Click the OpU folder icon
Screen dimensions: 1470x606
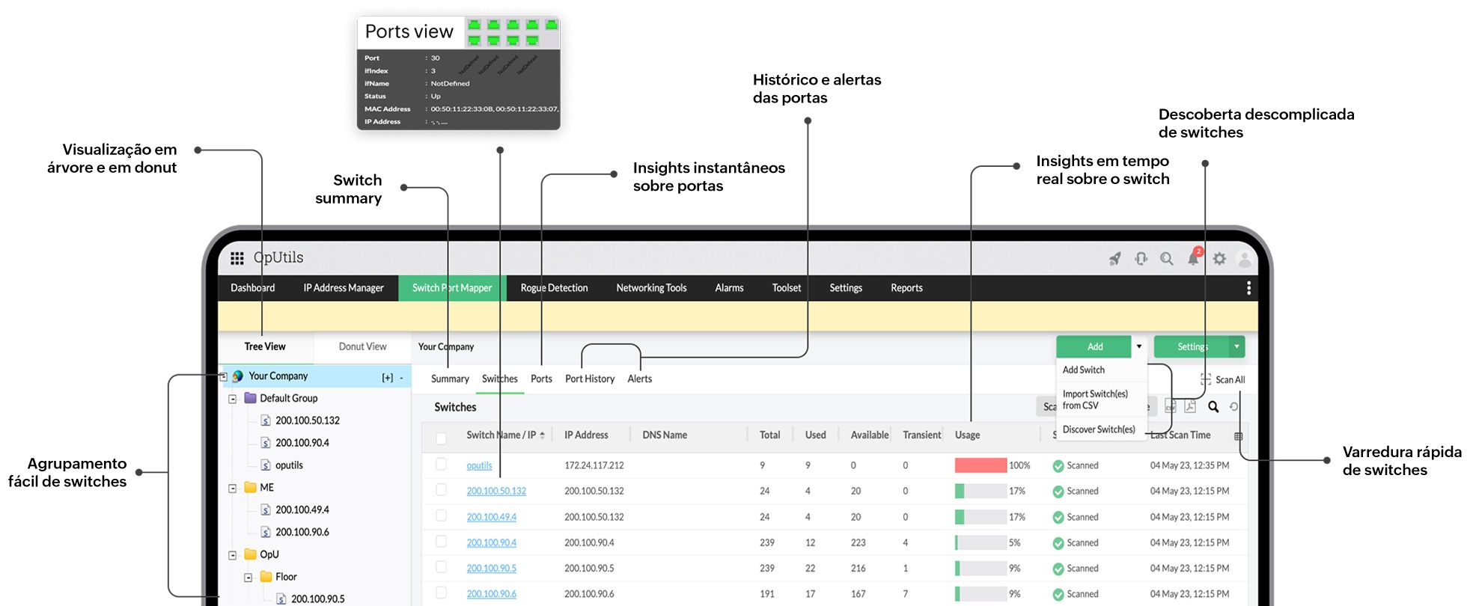(251, 554)
